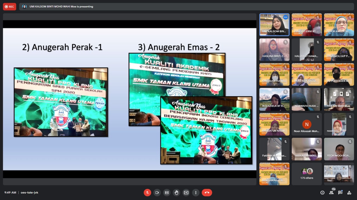This screenshot has height=200, width=357.
Task: Click muted mic icon on ROZAZIELA's tile
Action: point(285,92)
